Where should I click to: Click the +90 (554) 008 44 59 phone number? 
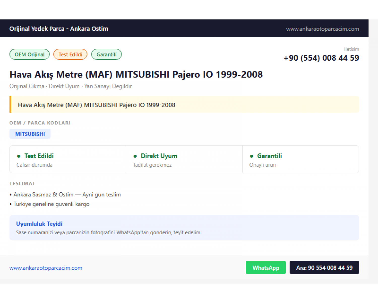321,58
